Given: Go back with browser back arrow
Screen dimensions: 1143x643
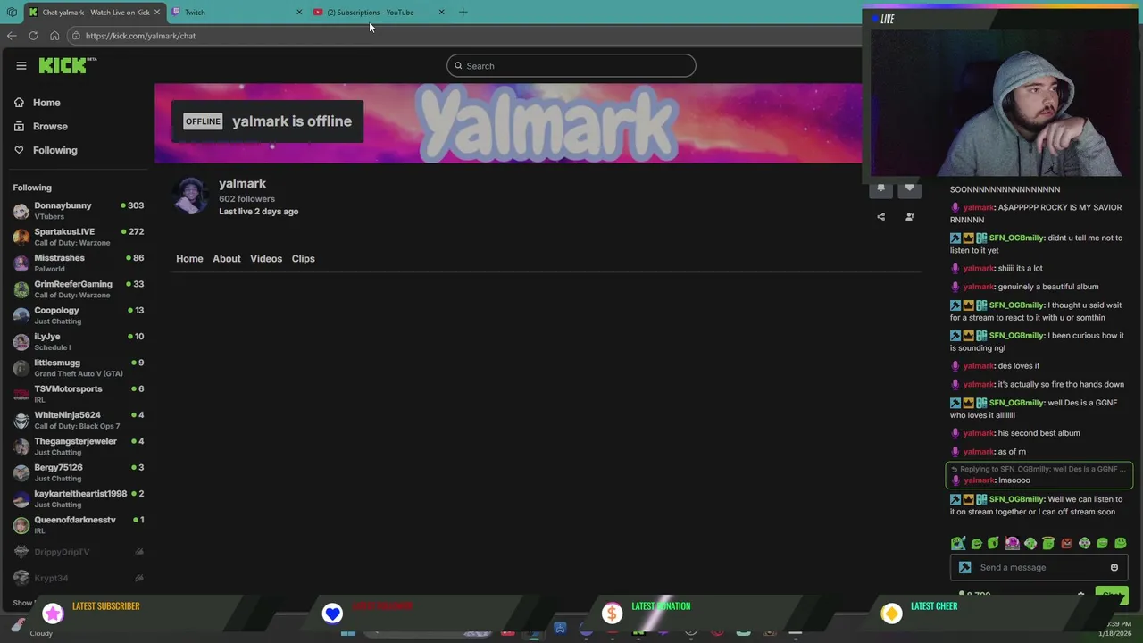Looking at the screenshot, I should (12, 36).
